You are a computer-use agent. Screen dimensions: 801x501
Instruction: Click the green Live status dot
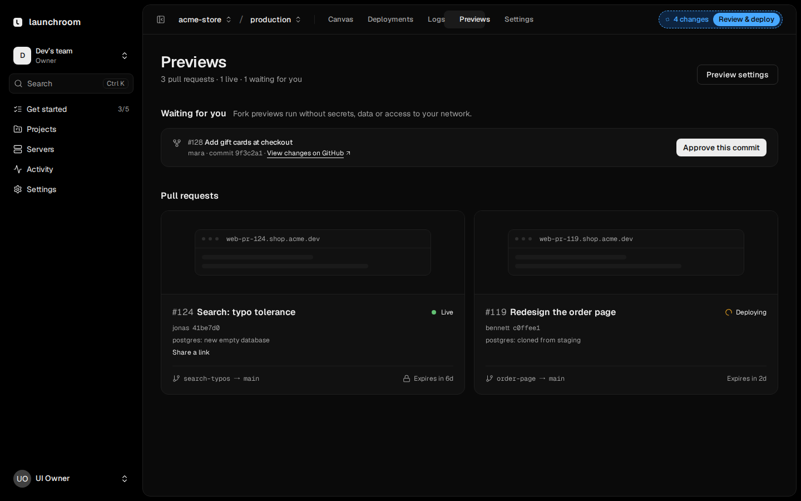[x=434, y=312]
